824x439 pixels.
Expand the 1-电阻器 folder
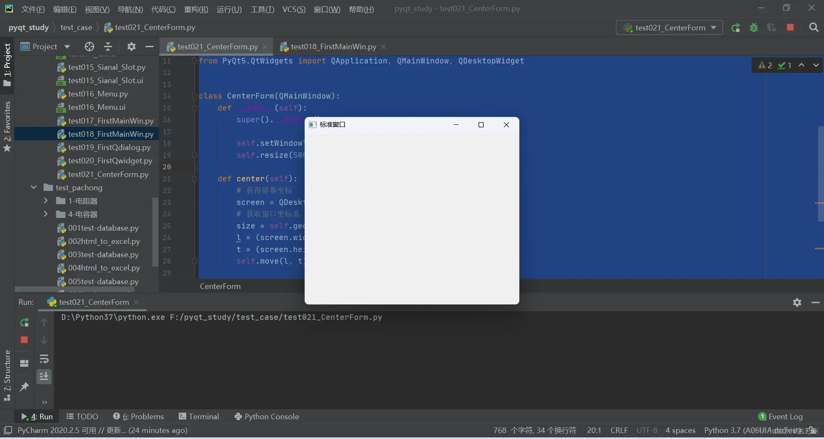click(46, 201)
